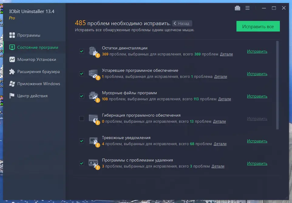Uncheck the Мусорные файлы программ checkbox
Image resolution: width=292 pixels, height=203 pixels.
click(x=82, y=96)
